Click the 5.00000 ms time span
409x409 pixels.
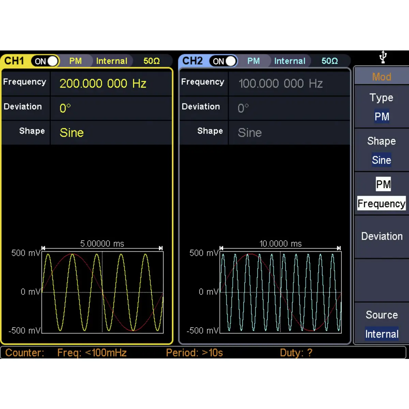pos(102,244)
